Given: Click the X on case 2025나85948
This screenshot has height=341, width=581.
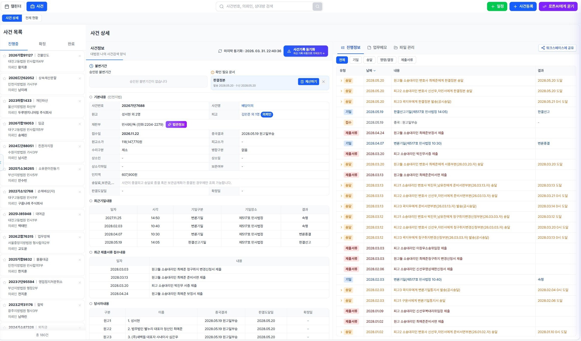Looking at the screenshot, I should [x=80, y=214].
